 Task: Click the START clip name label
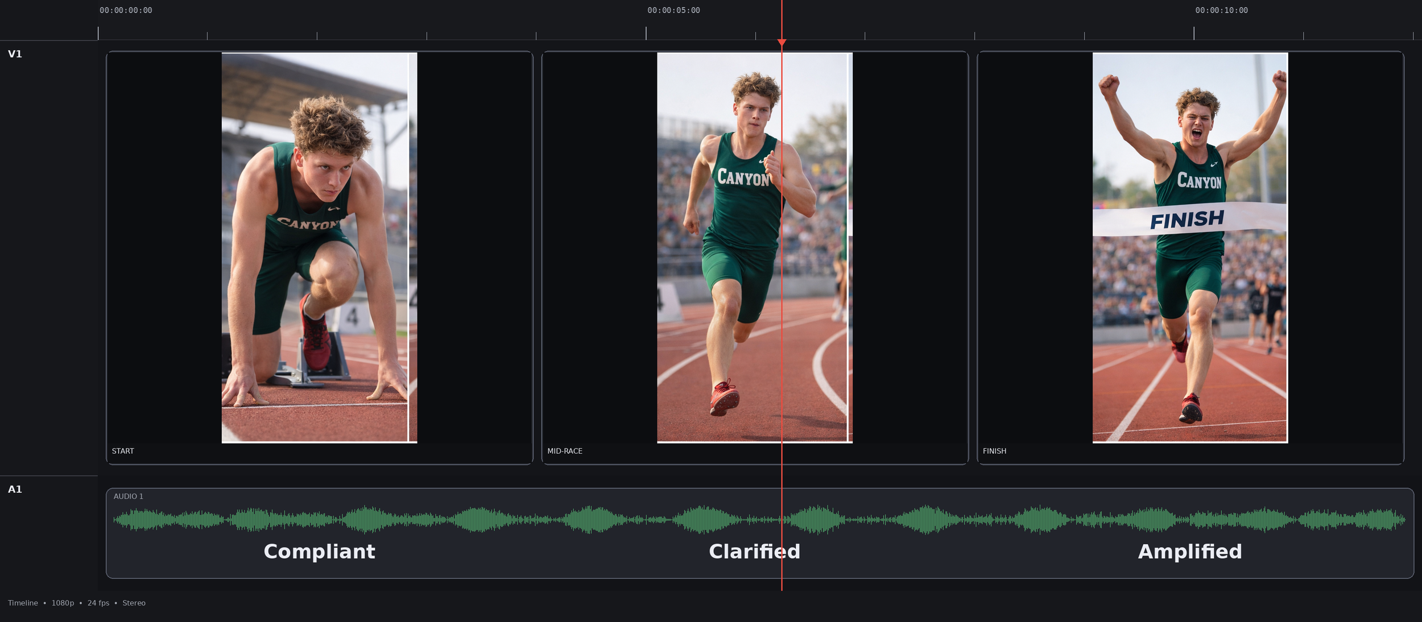coord(123,451)
